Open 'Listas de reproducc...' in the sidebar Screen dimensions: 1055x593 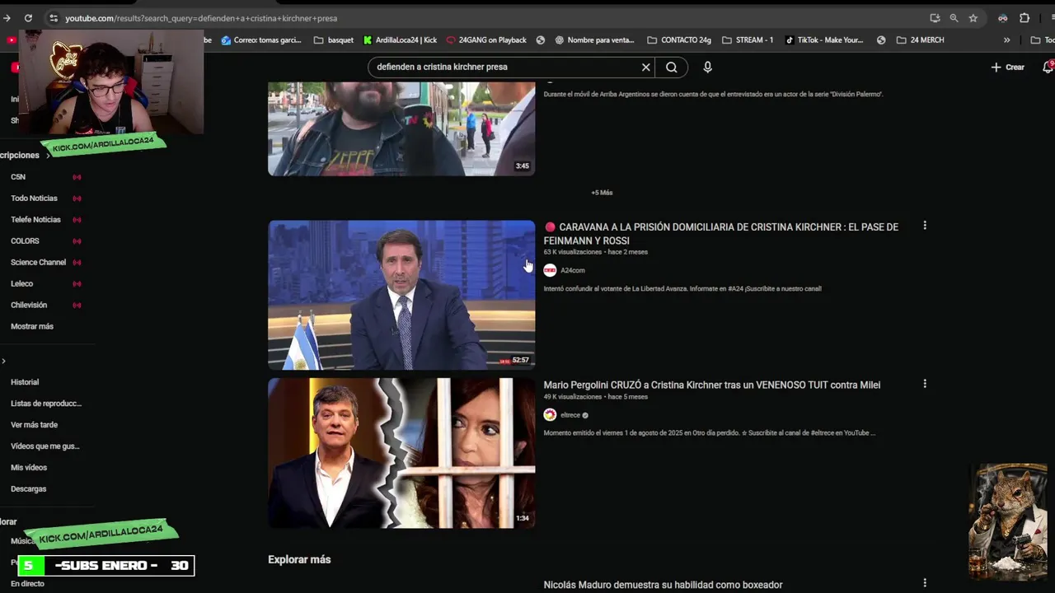46,404
